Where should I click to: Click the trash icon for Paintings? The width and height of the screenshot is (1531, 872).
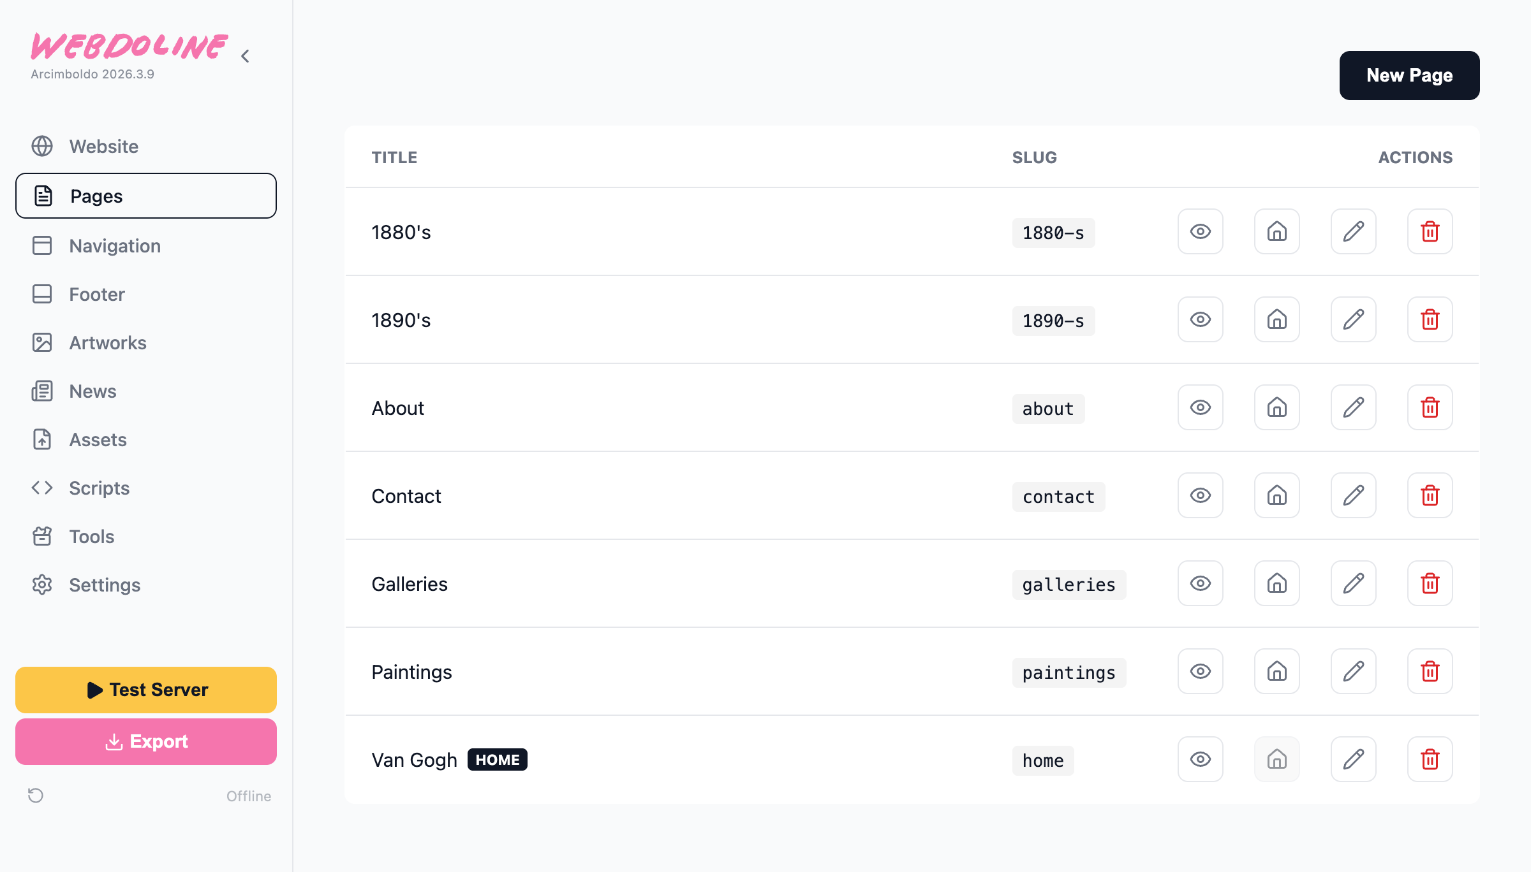(1430, 671)
